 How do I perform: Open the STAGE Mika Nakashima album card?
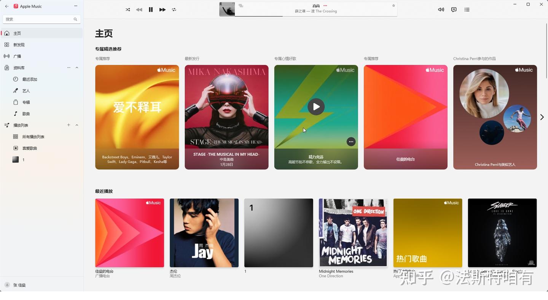click(x=226, y=117)
